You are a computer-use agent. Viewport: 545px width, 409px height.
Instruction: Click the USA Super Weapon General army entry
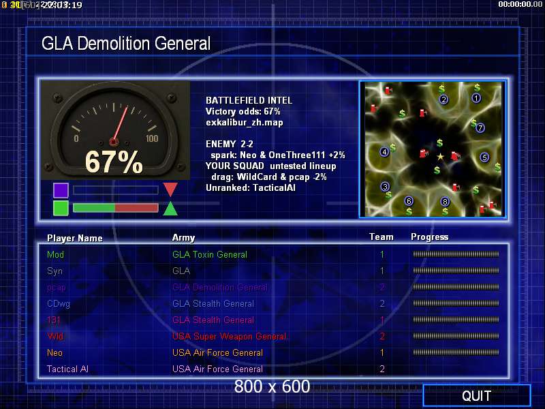coord(229,336)
